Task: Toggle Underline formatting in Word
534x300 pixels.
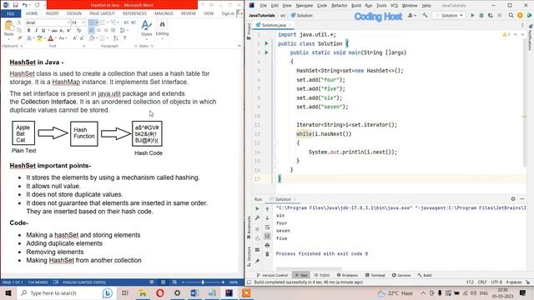Action: pyautogui.click(x=43, y=31)
